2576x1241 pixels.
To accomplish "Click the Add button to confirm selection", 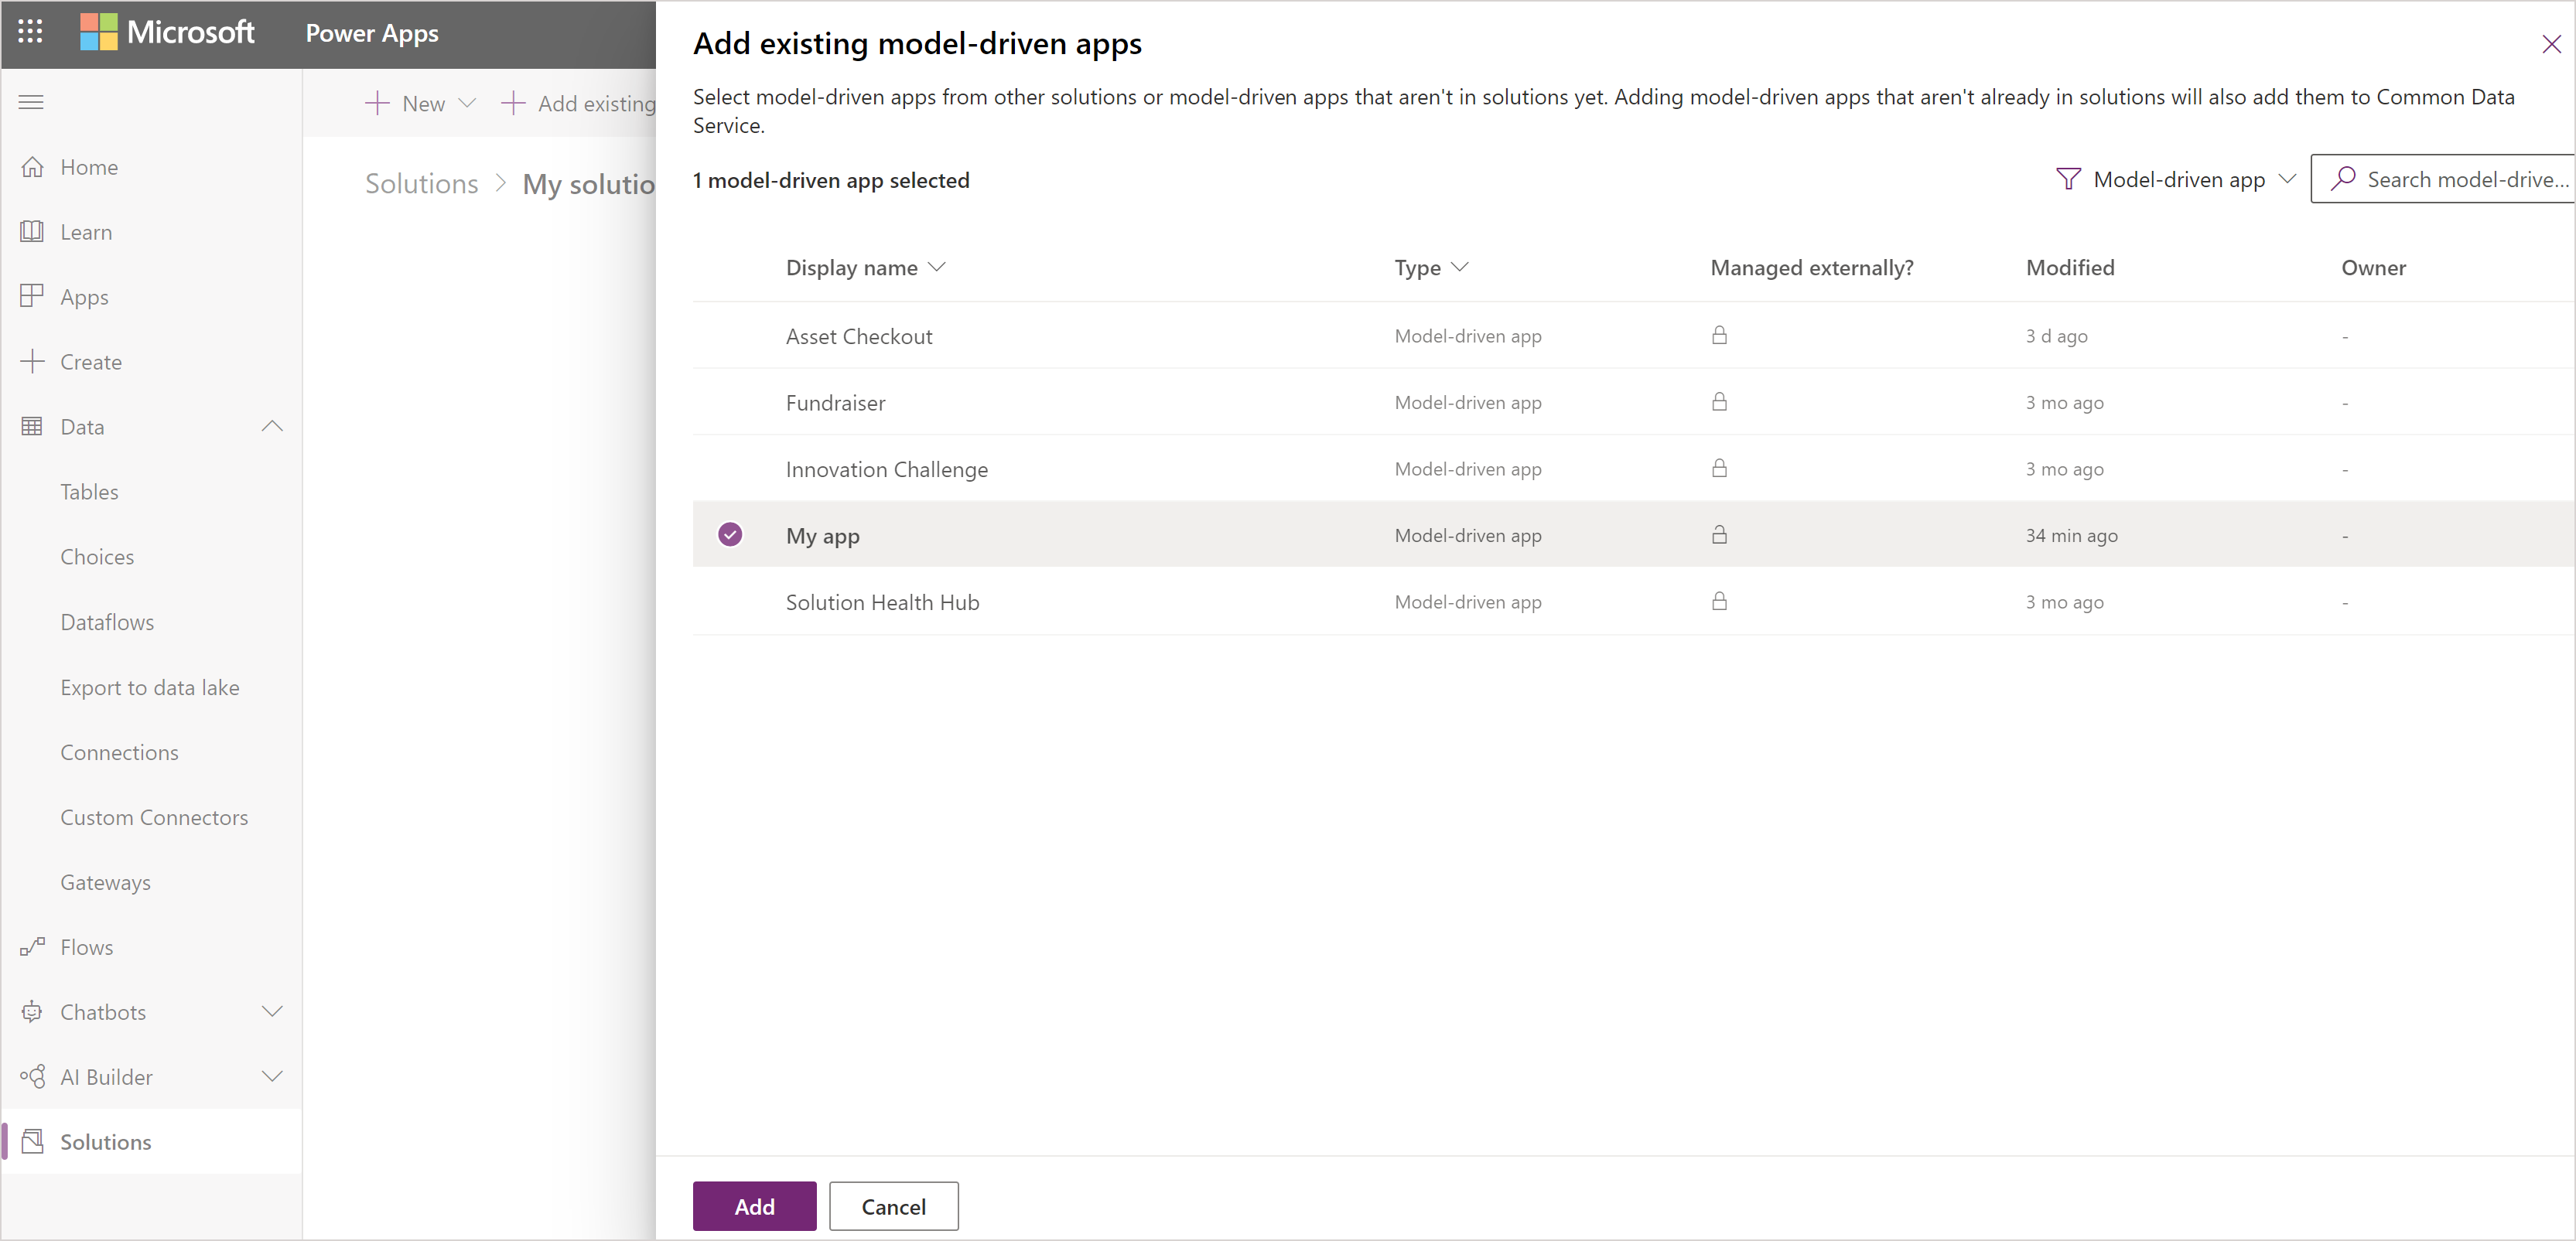I will click(x=754, y=1206).
